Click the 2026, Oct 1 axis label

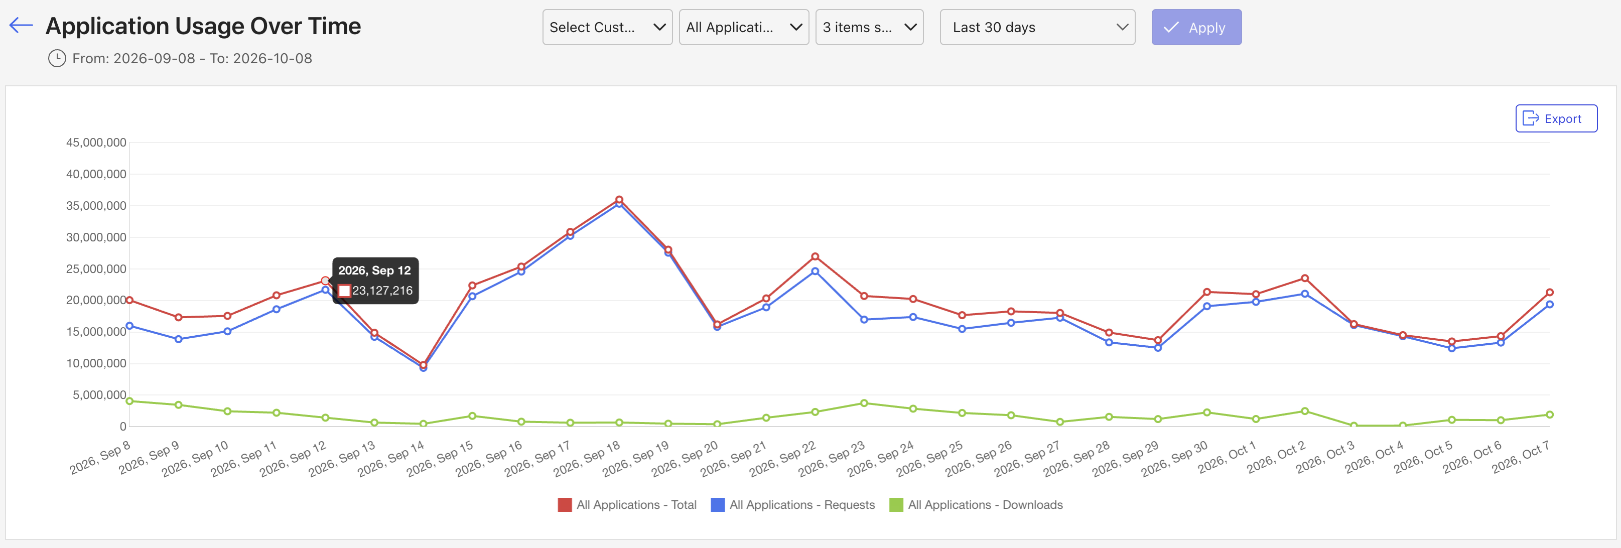(1227, 457)
